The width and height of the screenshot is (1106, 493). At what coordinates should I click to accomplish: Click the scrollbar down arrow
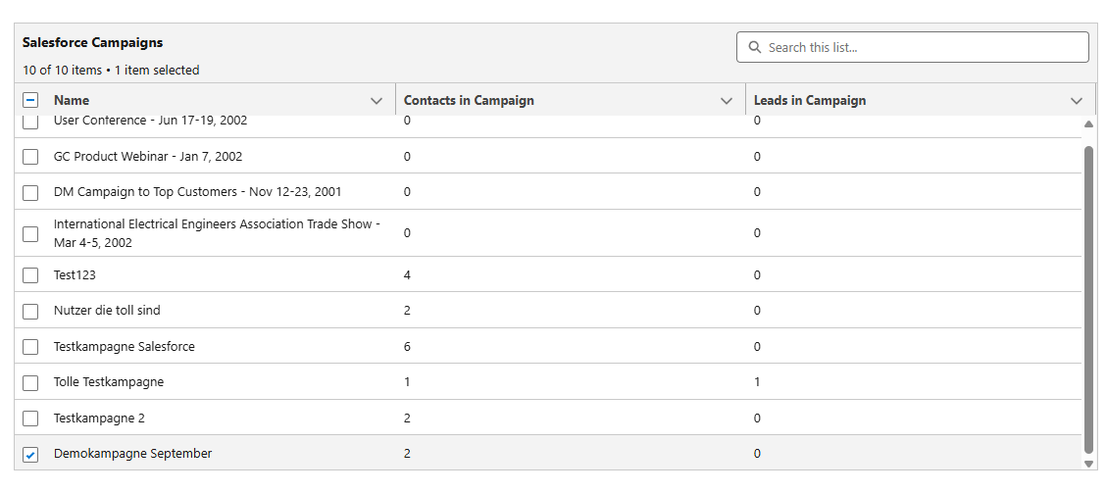click(1087, 463)
